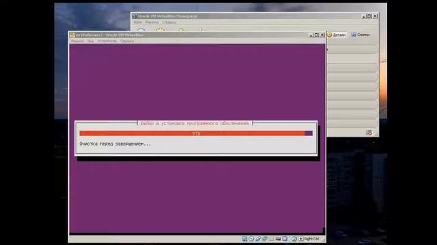Image resolution: width=437 pixels, height=245 pixels.
Task: Click the shared folders status icon
Action: click(271, 239)
